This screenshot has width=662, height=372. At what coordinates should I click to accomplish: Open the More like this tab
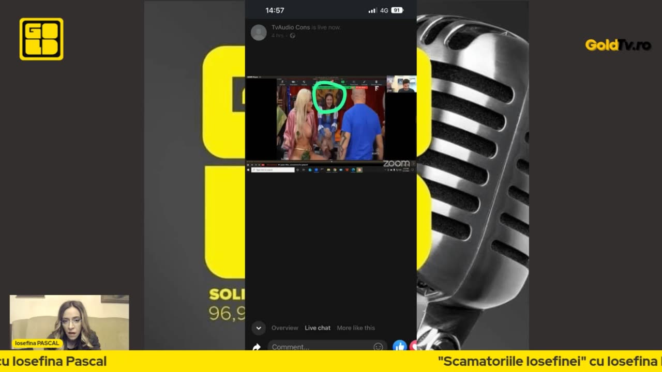point(356,328)
